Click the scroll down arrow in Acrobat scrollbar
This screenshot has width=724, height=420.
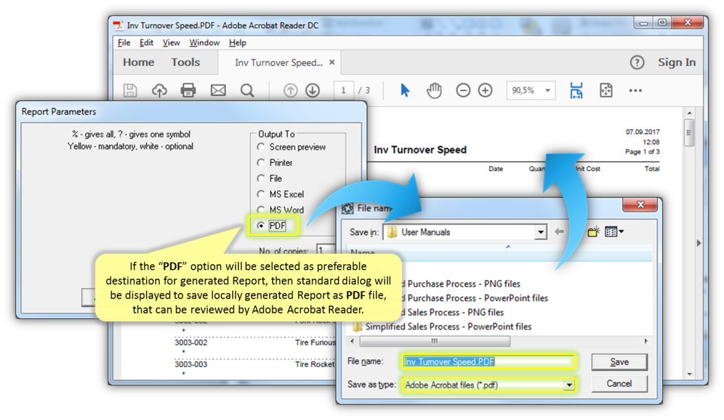click(689, 374)
